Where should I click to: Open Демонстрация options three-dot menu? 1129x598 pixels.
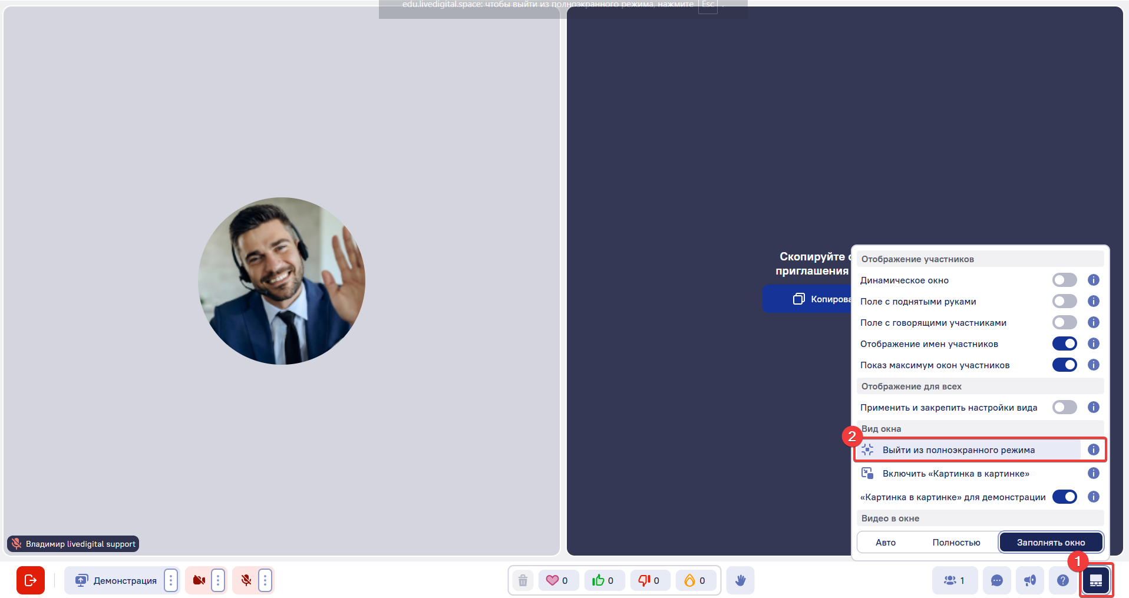point(171,580)
